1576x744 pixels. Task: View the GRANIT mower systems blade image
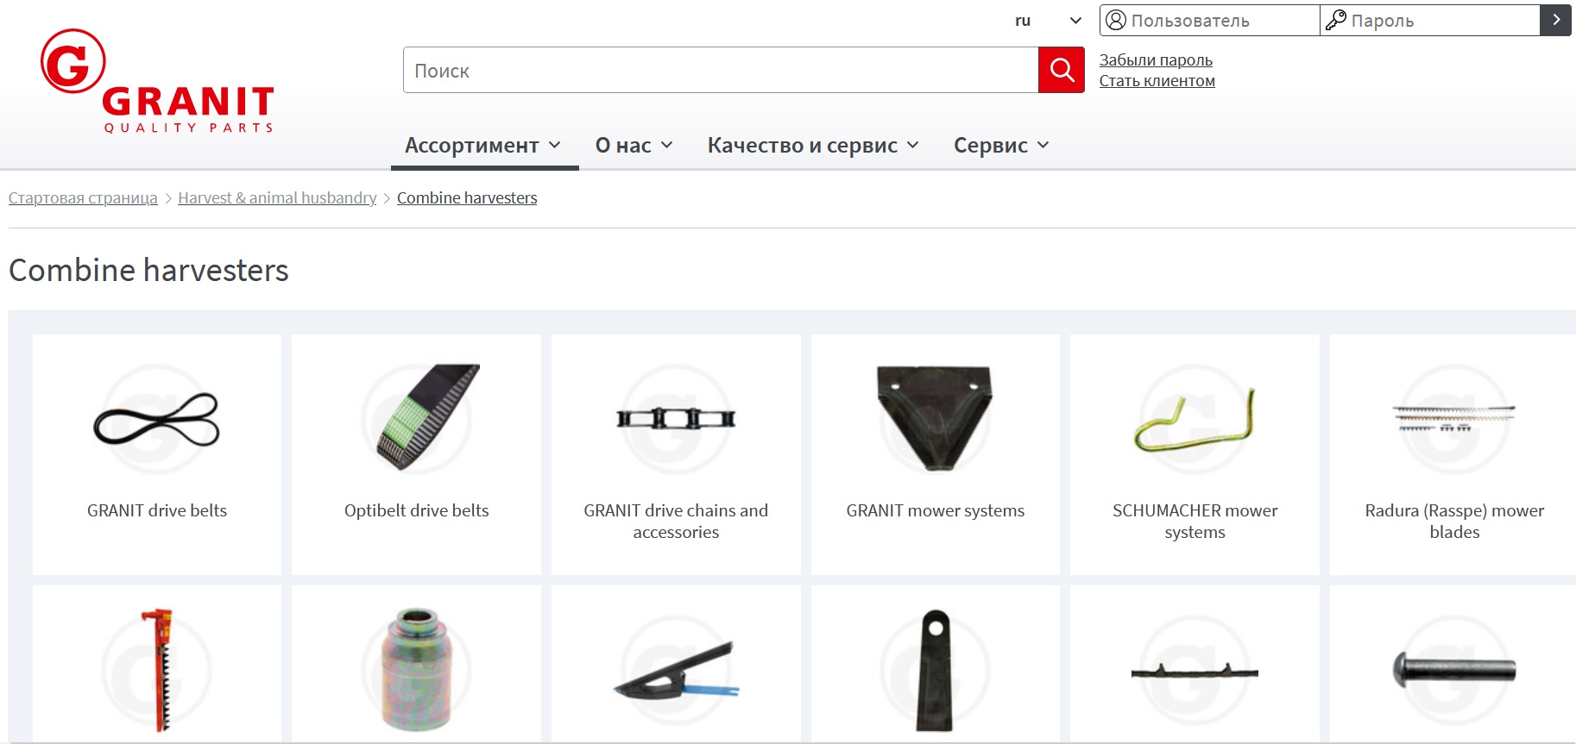coord(935,419)
